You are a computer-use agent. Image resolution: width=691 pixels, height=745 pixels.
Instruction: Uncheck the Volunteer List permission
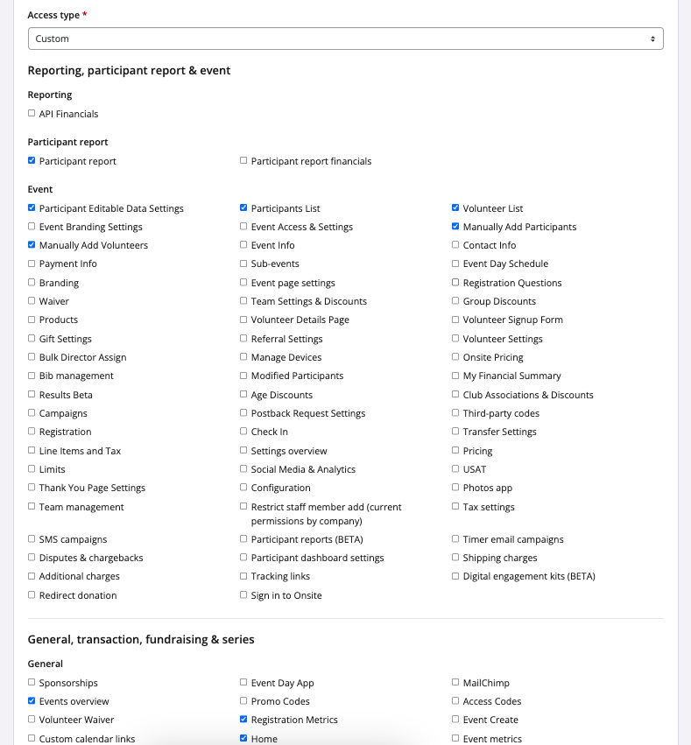click(x=455, y=208)
